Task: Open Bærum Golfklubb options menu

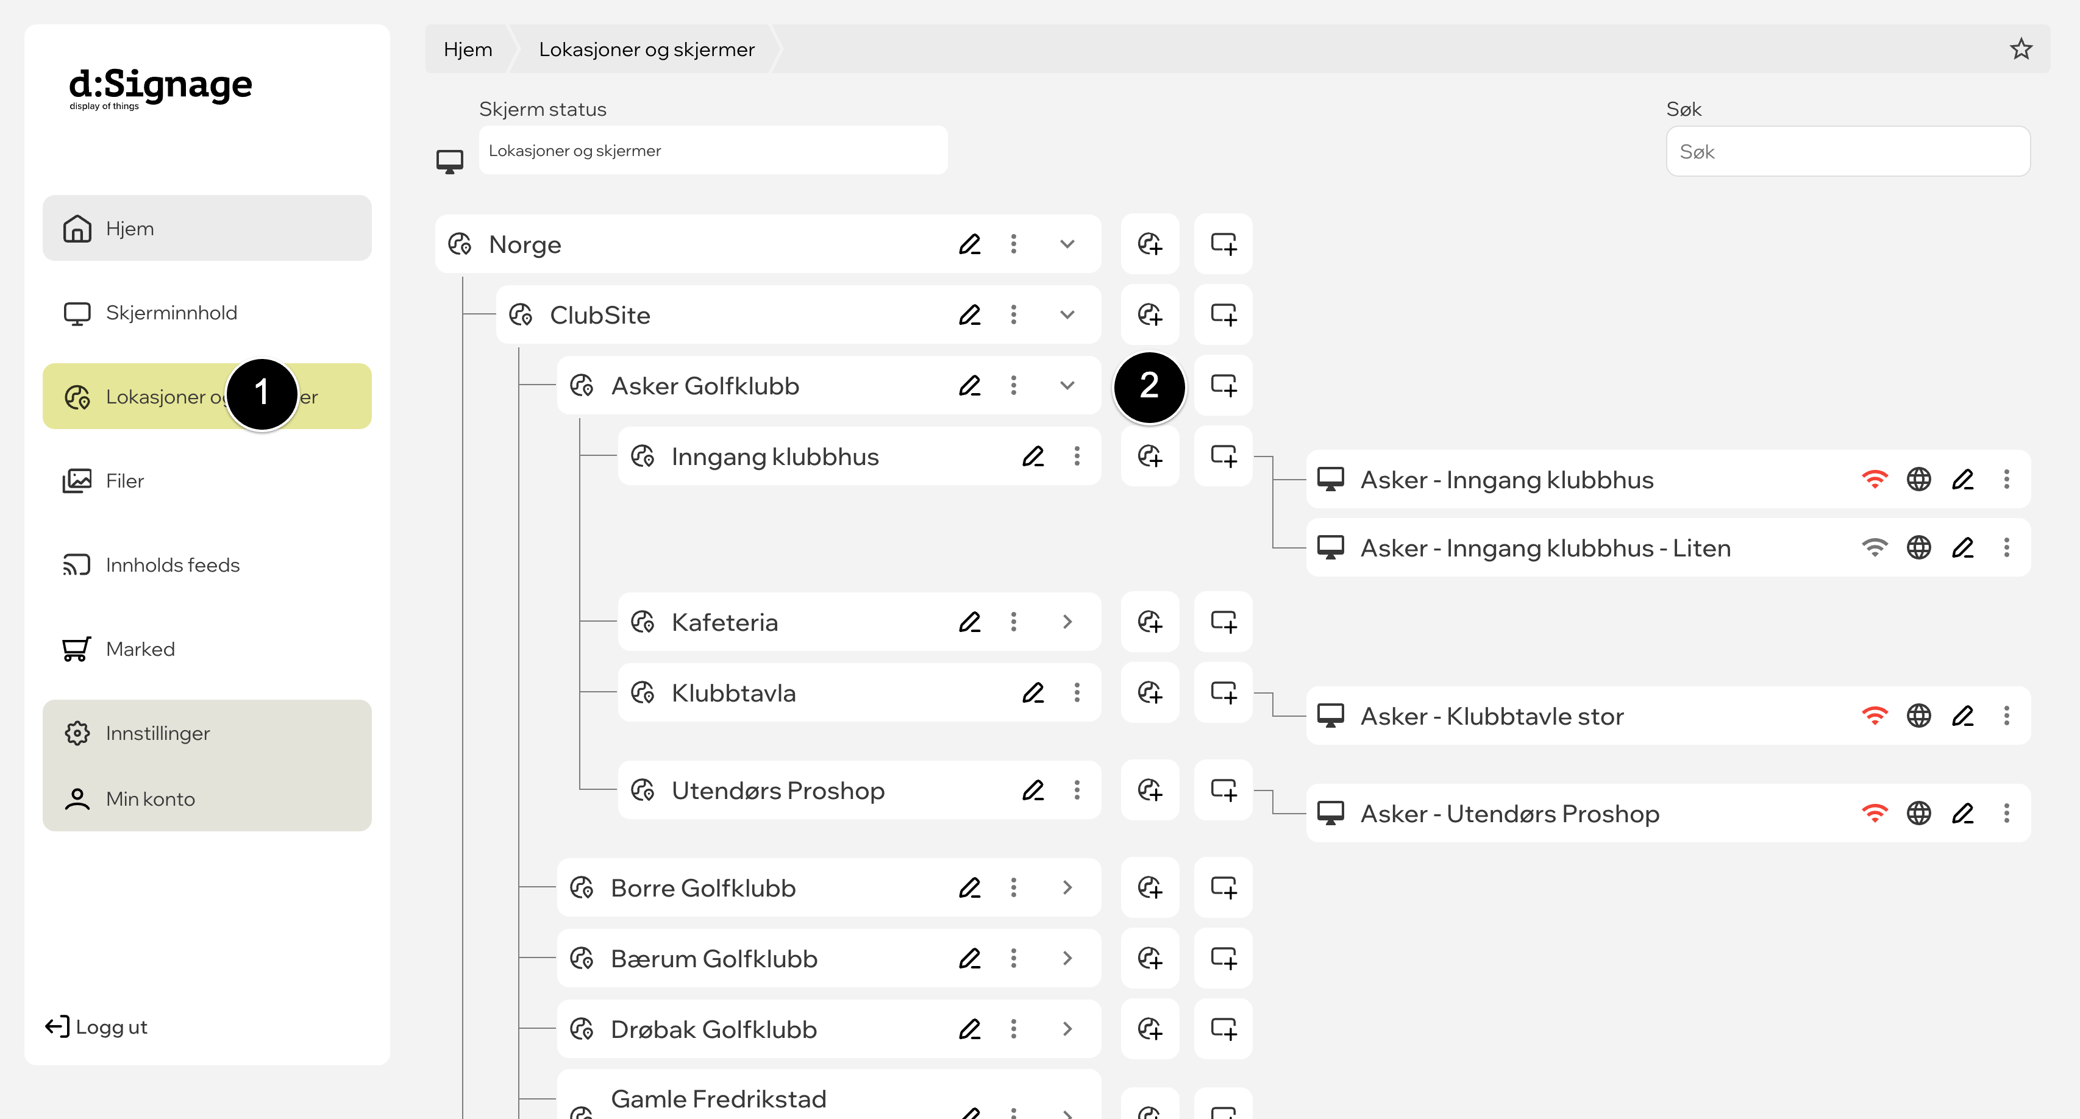Action: (1013, 958)
